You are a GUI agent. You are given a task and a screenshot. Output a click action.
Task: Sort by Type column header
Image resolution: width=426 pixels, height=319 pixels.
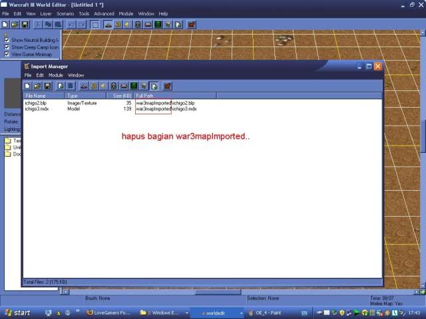[85, 96]
